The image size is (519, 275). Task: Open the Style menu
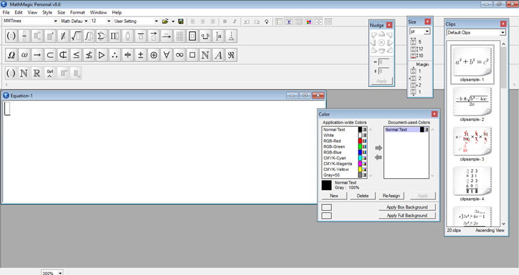47,12
